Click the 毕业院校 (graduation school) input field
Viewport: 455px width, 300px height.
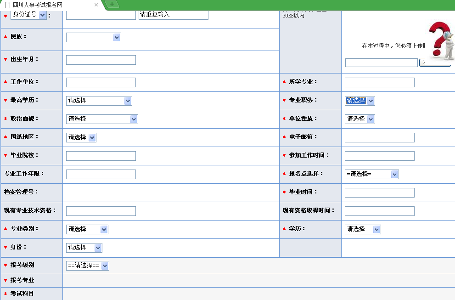tap(101, 156)
